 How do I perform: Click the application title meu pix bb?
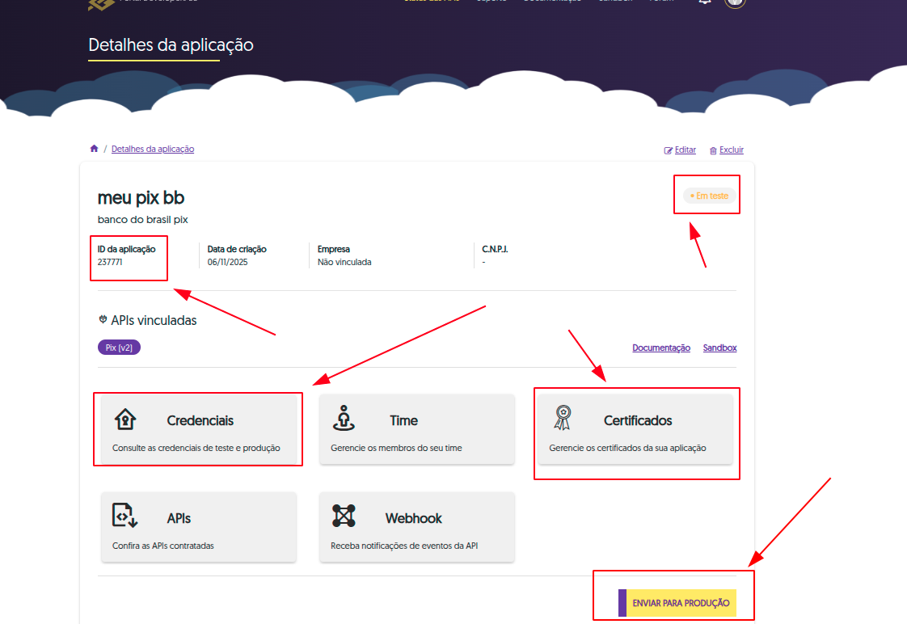[141, 198]
